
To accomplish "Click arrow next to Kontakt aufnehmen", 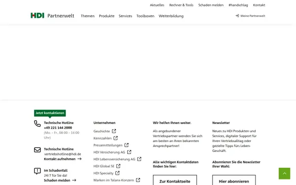I will (x=79, y=159).
